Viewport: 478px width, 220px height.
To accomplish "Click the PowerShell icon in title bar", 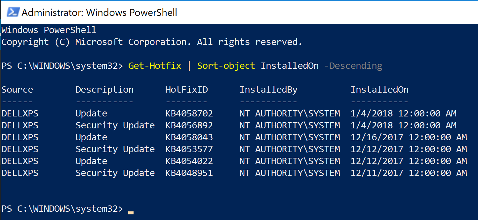I will pos(13,12).
